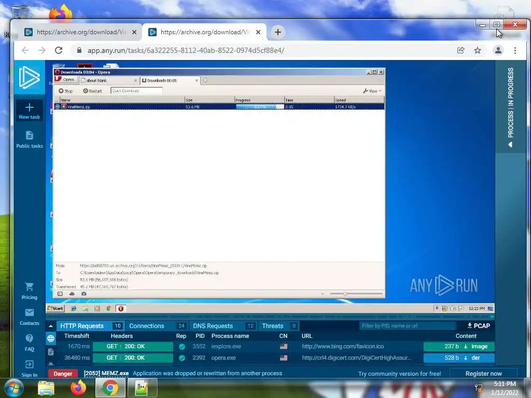Open the folder icon in VM taskbar
531x398 pixels.
coord(86,308)
